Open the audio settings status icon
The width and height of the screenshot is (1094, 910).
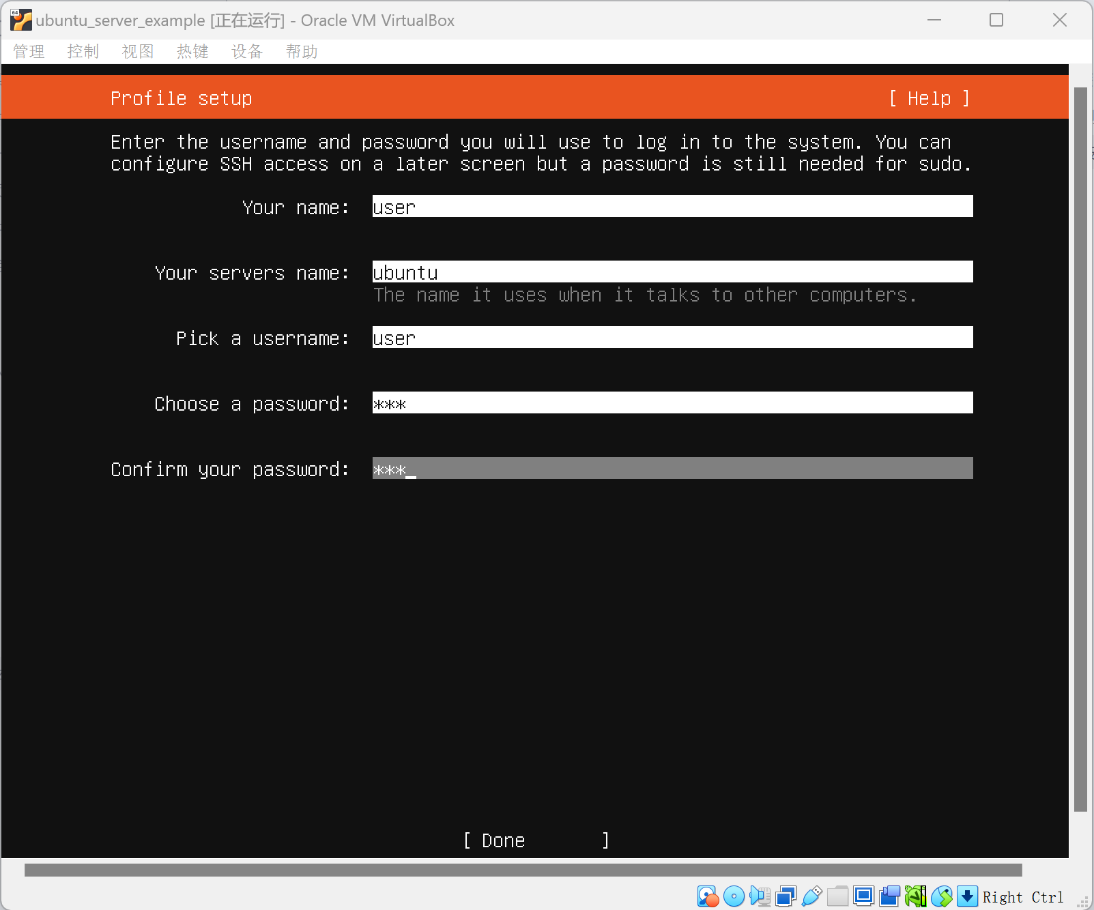(x=760, y=896)
